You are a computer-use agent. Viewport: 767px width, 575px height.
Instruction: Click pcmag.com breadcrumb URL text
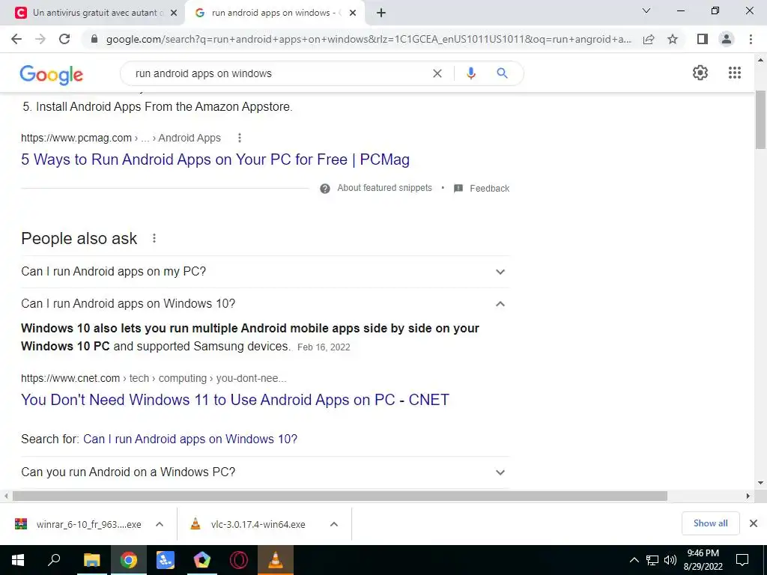76,138
